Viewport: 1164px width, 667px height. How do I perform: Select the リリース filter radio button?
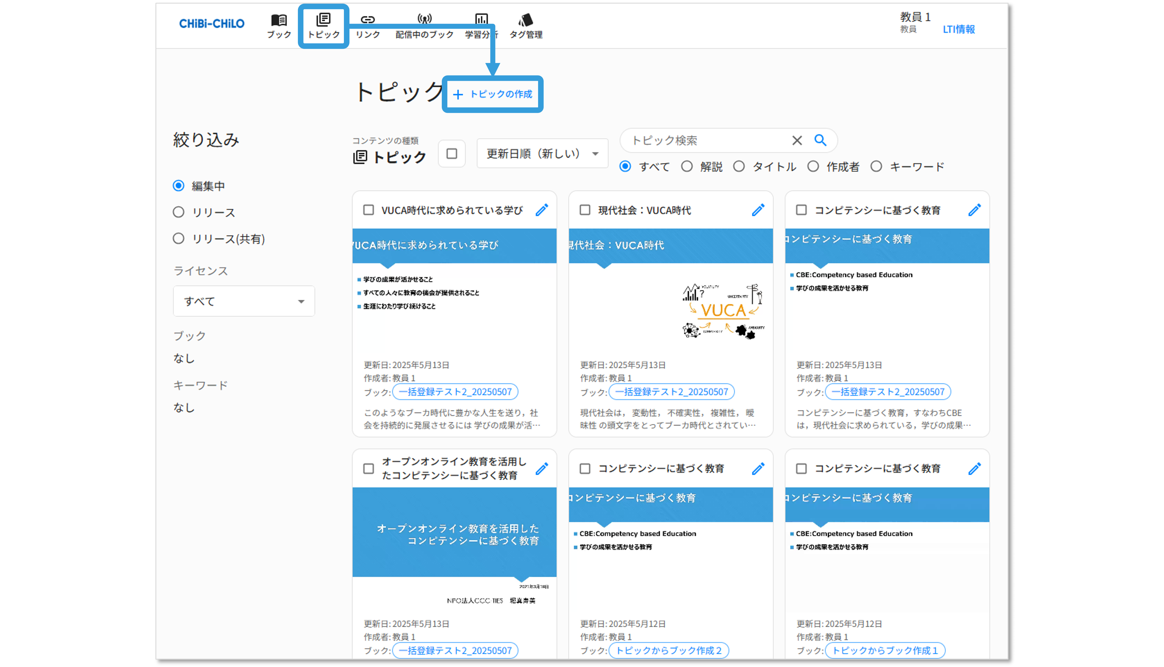click(179, 212)
